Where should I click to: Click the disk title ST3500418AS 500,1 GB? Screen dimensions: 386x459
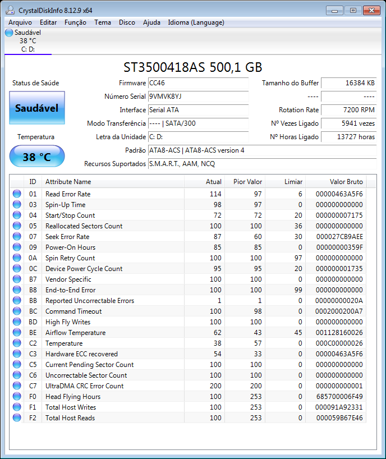[193, 67]
